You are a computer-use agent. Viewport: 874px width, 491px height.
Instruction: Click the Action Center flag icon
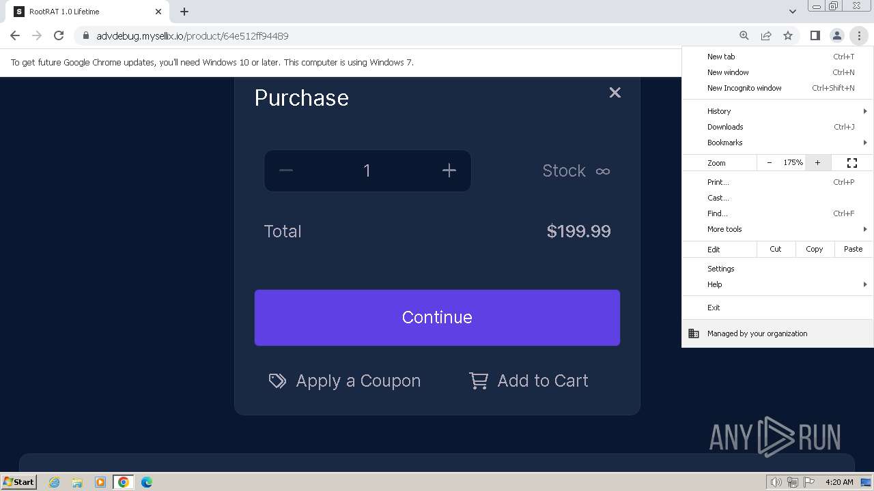(809, 482)
